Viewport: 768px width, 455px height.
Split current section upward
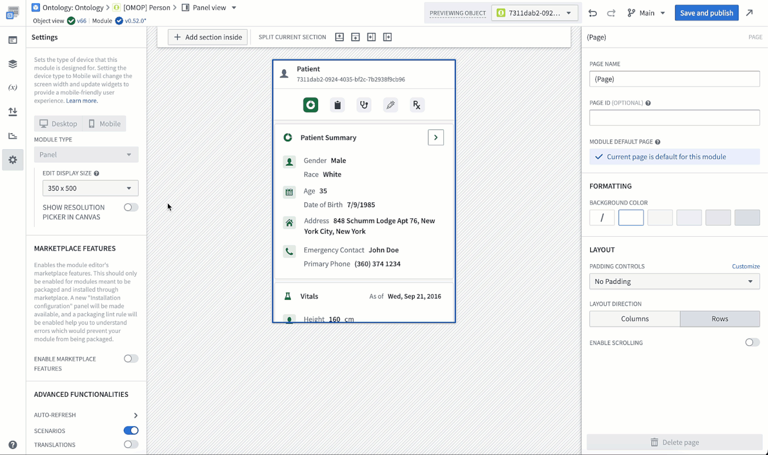[x=340, y=37]
